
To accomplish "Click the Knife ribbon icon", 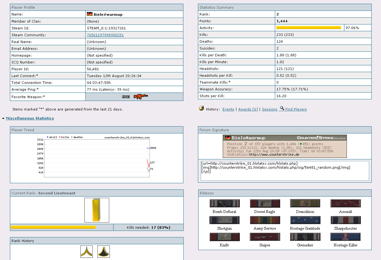I will (224, 237).
